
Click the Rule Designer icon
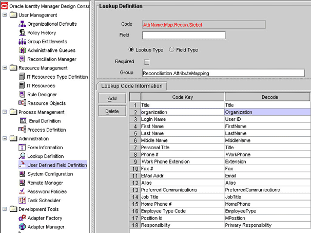coord(22,95)
